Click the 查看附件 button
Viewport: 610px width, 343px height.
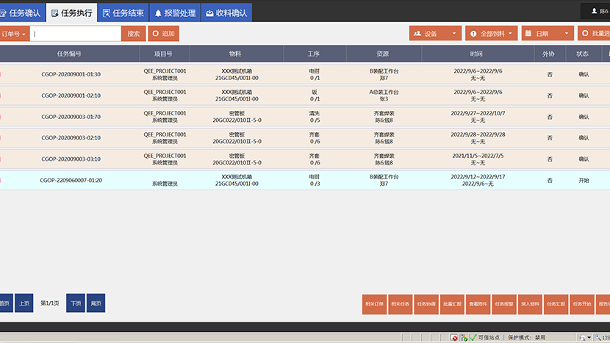[477, 303]
